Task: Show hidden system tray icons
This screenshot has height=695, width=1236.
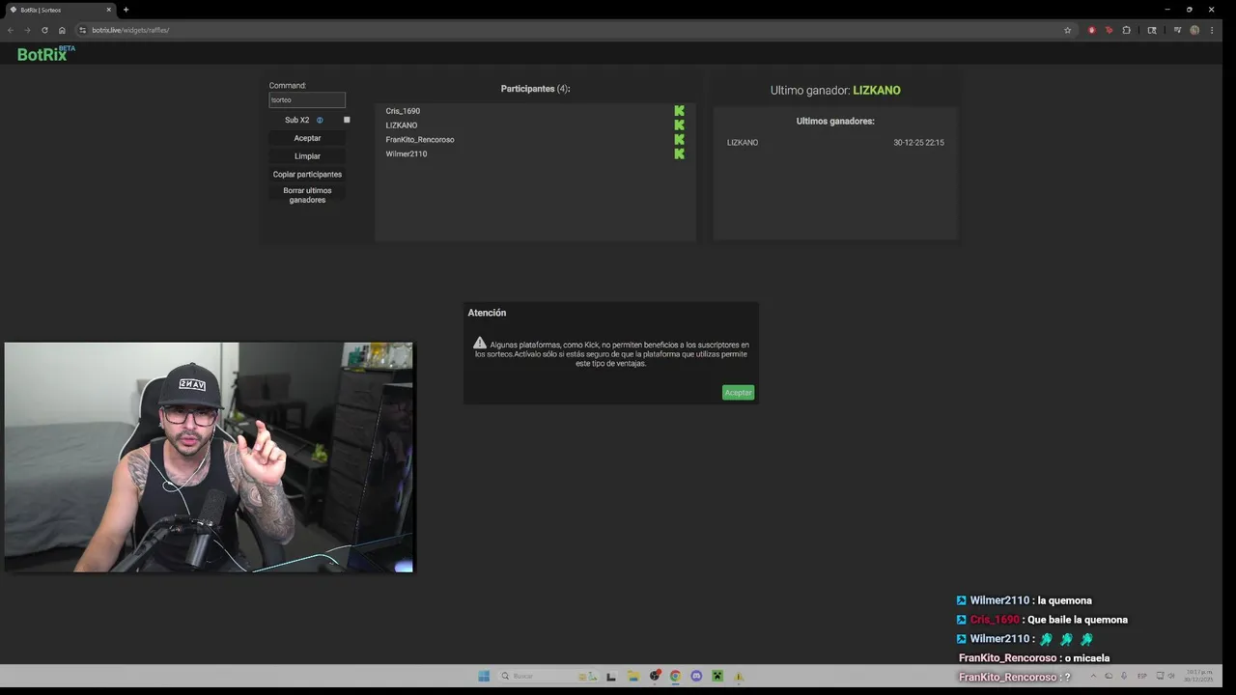Action: [1093, 676]
